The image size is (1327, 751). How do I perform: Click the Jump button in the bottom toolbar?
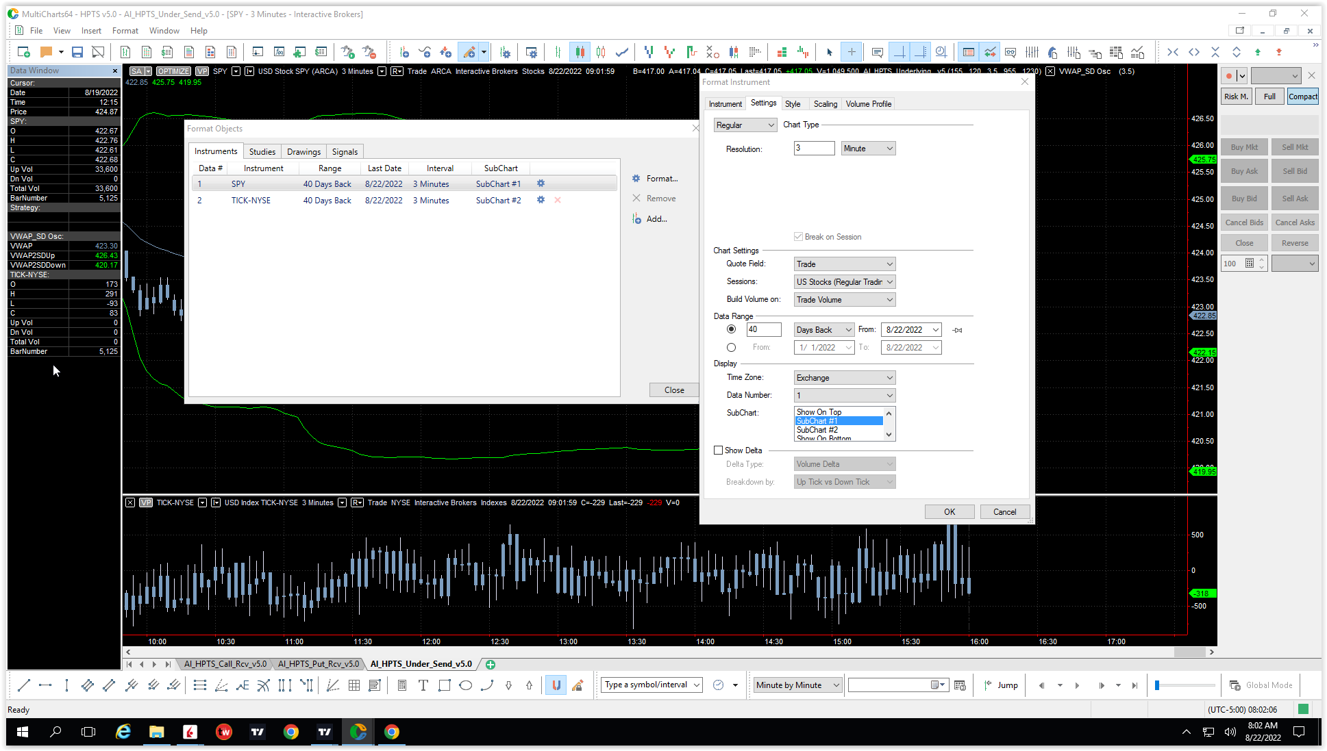[x=1001, y=685]
